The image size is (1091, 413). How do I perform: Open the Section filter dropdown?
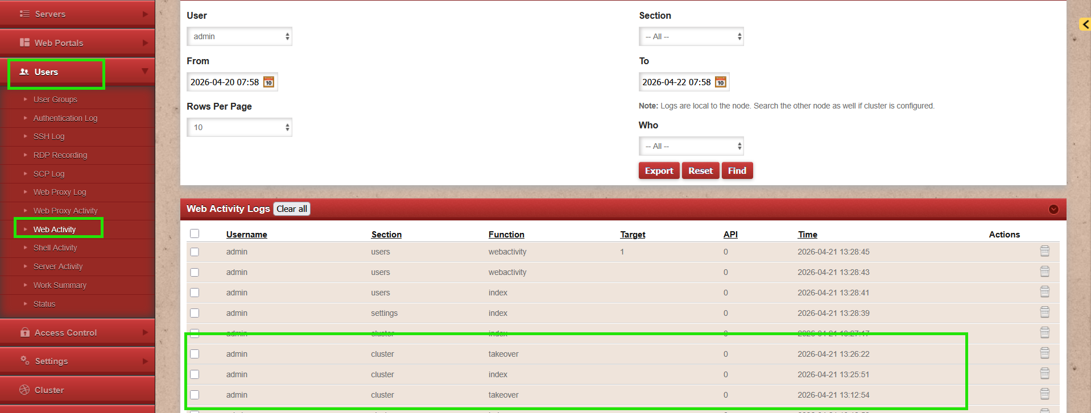pos(691,36)
